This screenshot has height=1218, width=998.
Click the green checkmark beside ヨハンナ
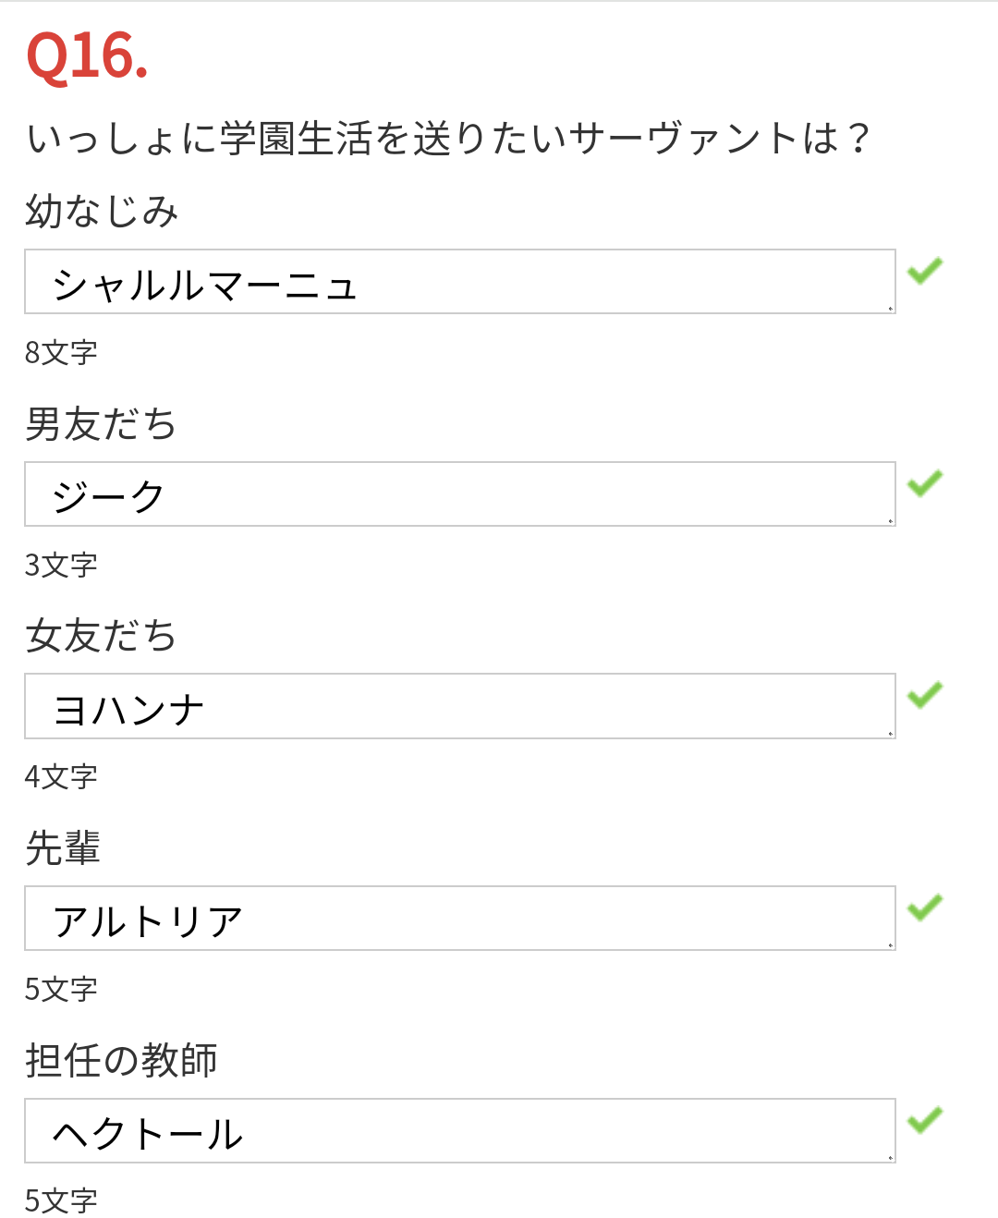point(924,695)
